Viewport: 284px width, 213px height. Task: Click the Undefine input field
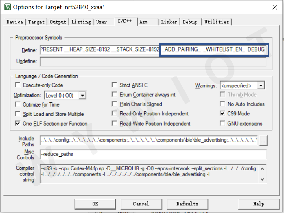[153, 61]
